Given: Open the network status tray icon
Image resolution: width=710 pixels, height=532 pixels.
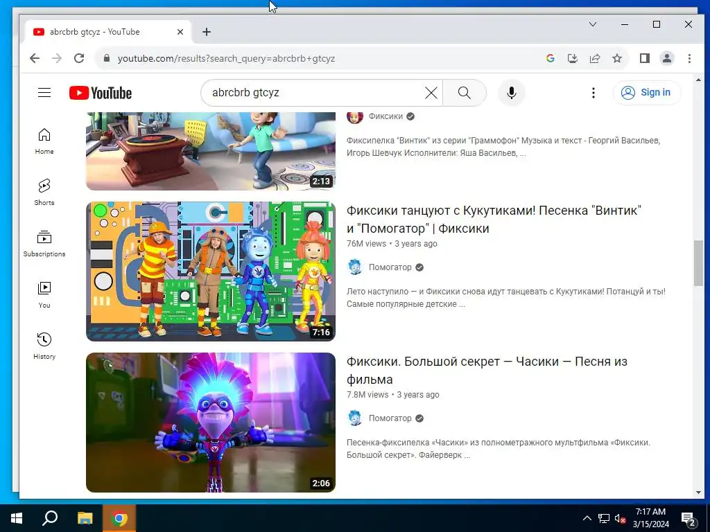Looking at the screenshot, I should 604,518.
